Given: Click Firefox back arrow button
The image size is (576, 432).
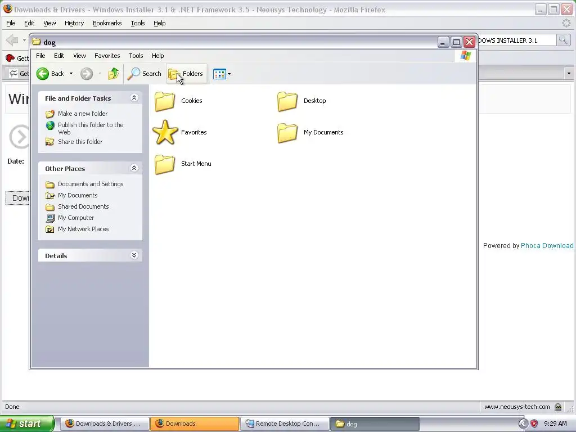Looking at the screenshot, I should click(x=12, y=40).
